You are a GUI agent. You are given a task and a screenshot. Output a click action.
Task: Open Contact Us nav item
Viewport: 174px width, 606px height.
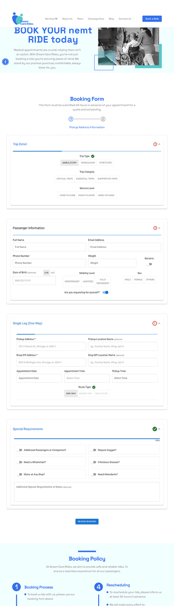click(x=125, y=19)
